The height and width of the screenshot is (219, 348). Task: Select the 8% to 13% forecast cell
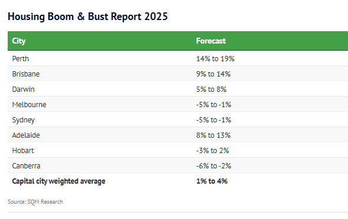213,135
